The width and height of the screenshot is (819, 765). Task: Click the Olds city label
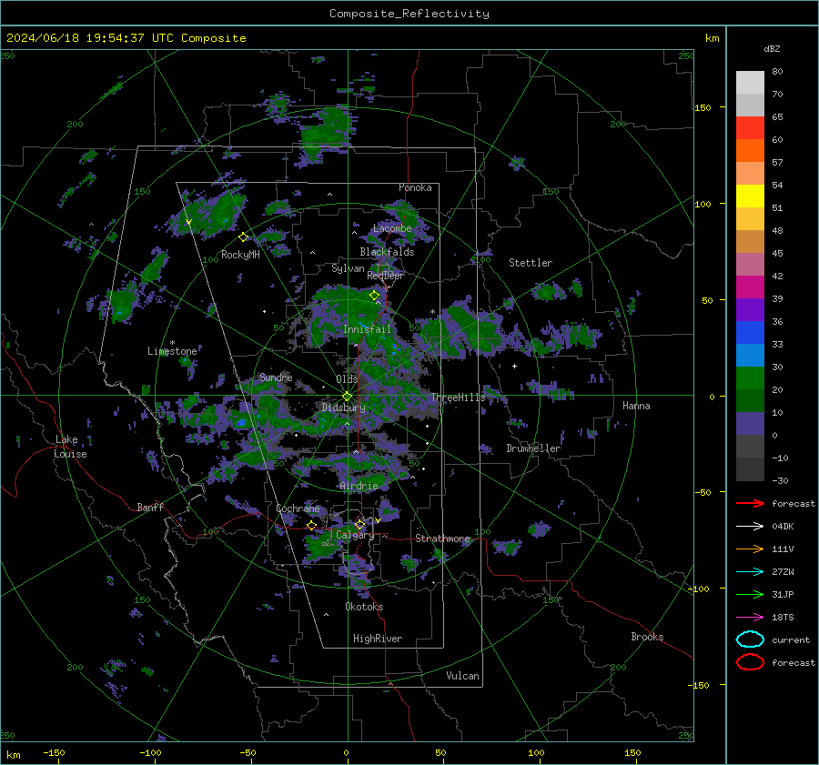tap(347, 379)
